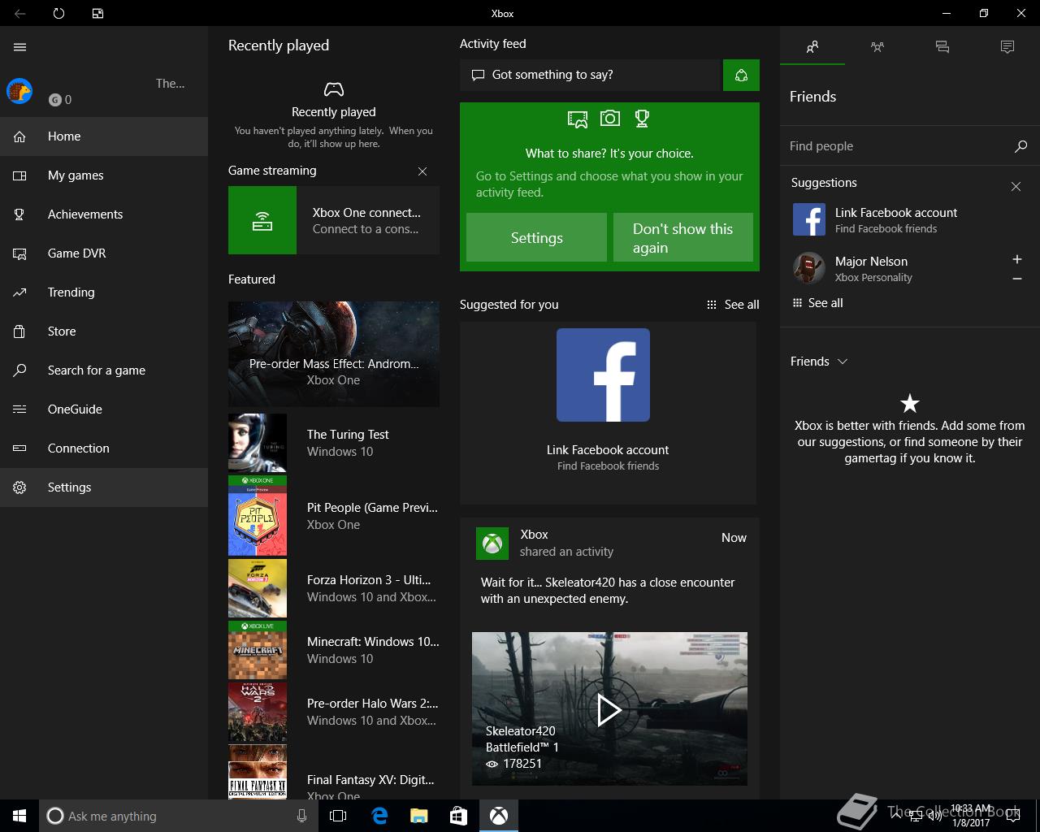Switch to Friends tab icon
This screenshot has height=832, width=1040.
pyautogui.click(x=812, y=47)
